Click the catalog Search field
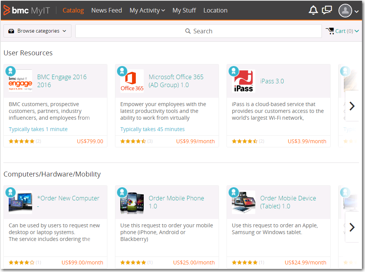The height and width of the screenshot is (272, 365). [x=199, y=31]
